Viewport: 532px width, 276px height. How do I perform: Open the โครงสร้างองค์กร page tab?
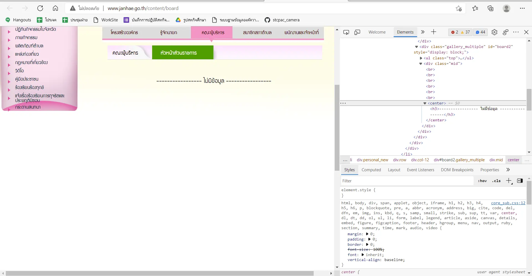(124, 32)
